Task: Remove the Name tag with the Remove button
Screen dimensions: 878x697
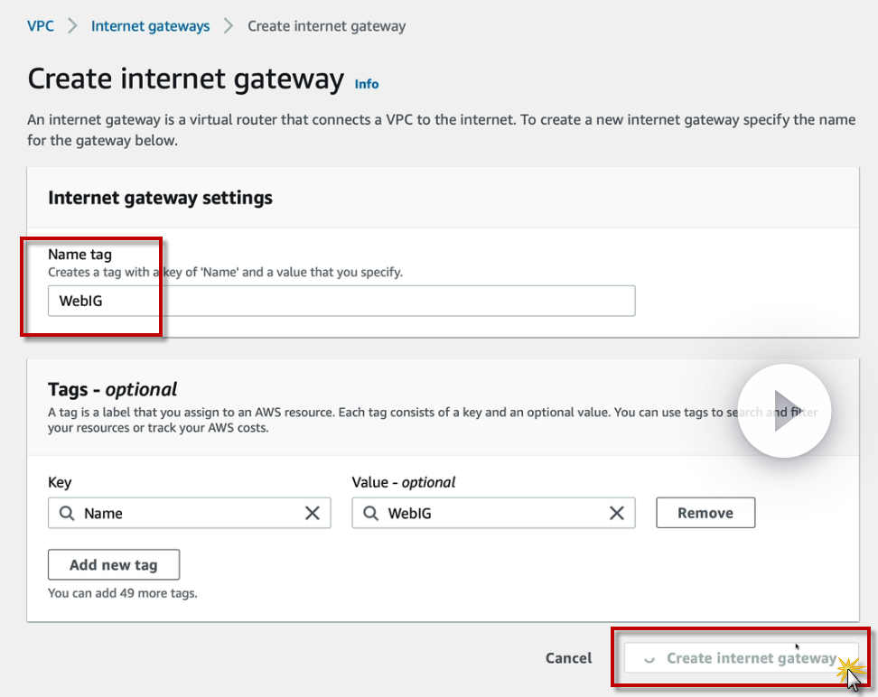Action: [x=705, y=513]
